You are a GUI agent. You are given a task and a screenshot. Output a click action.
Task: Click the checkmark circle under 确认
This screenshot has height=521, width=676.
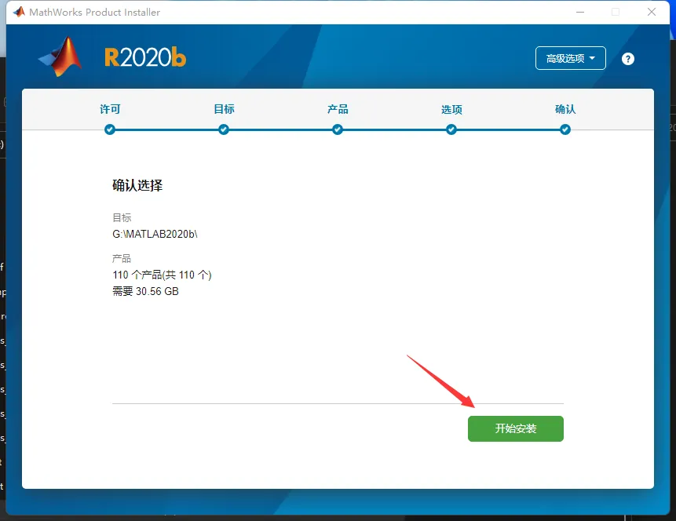pos(565,129)
